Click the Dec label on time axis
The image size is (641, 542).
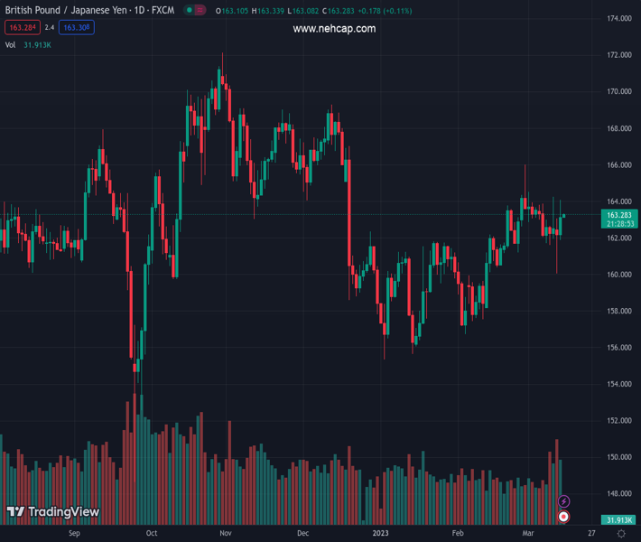point(302,534)
